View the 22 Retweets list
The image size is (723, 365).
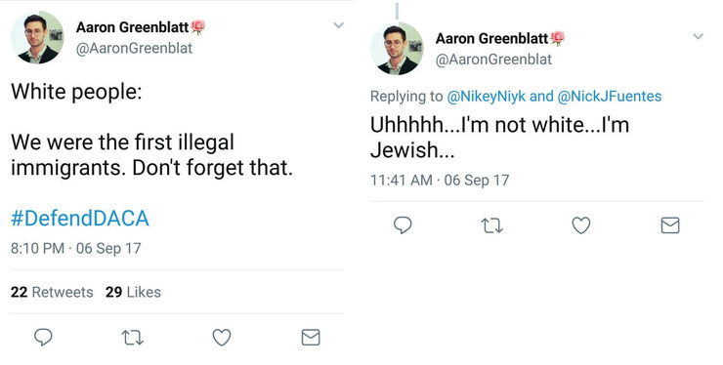pos(52,292)
